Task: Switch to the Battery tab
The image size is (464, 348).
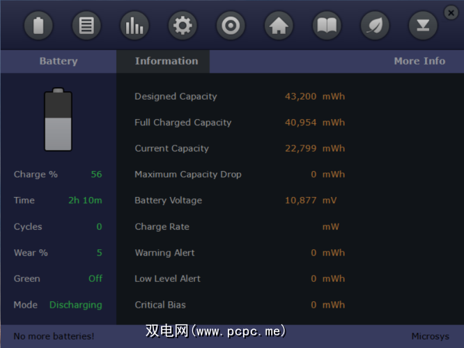Action: pyautogui.click(x=59, y=61)
